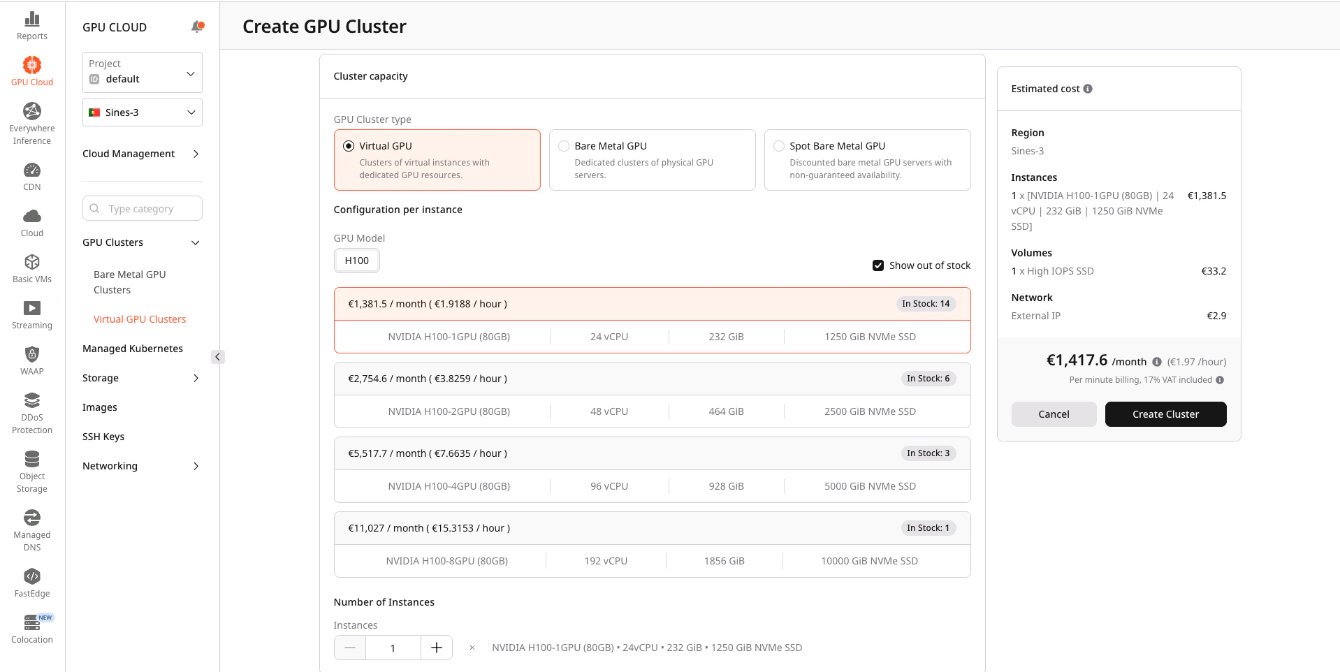Open the SSH Keys page
This screenshot has width=1340, height=672.
(103, 436)
